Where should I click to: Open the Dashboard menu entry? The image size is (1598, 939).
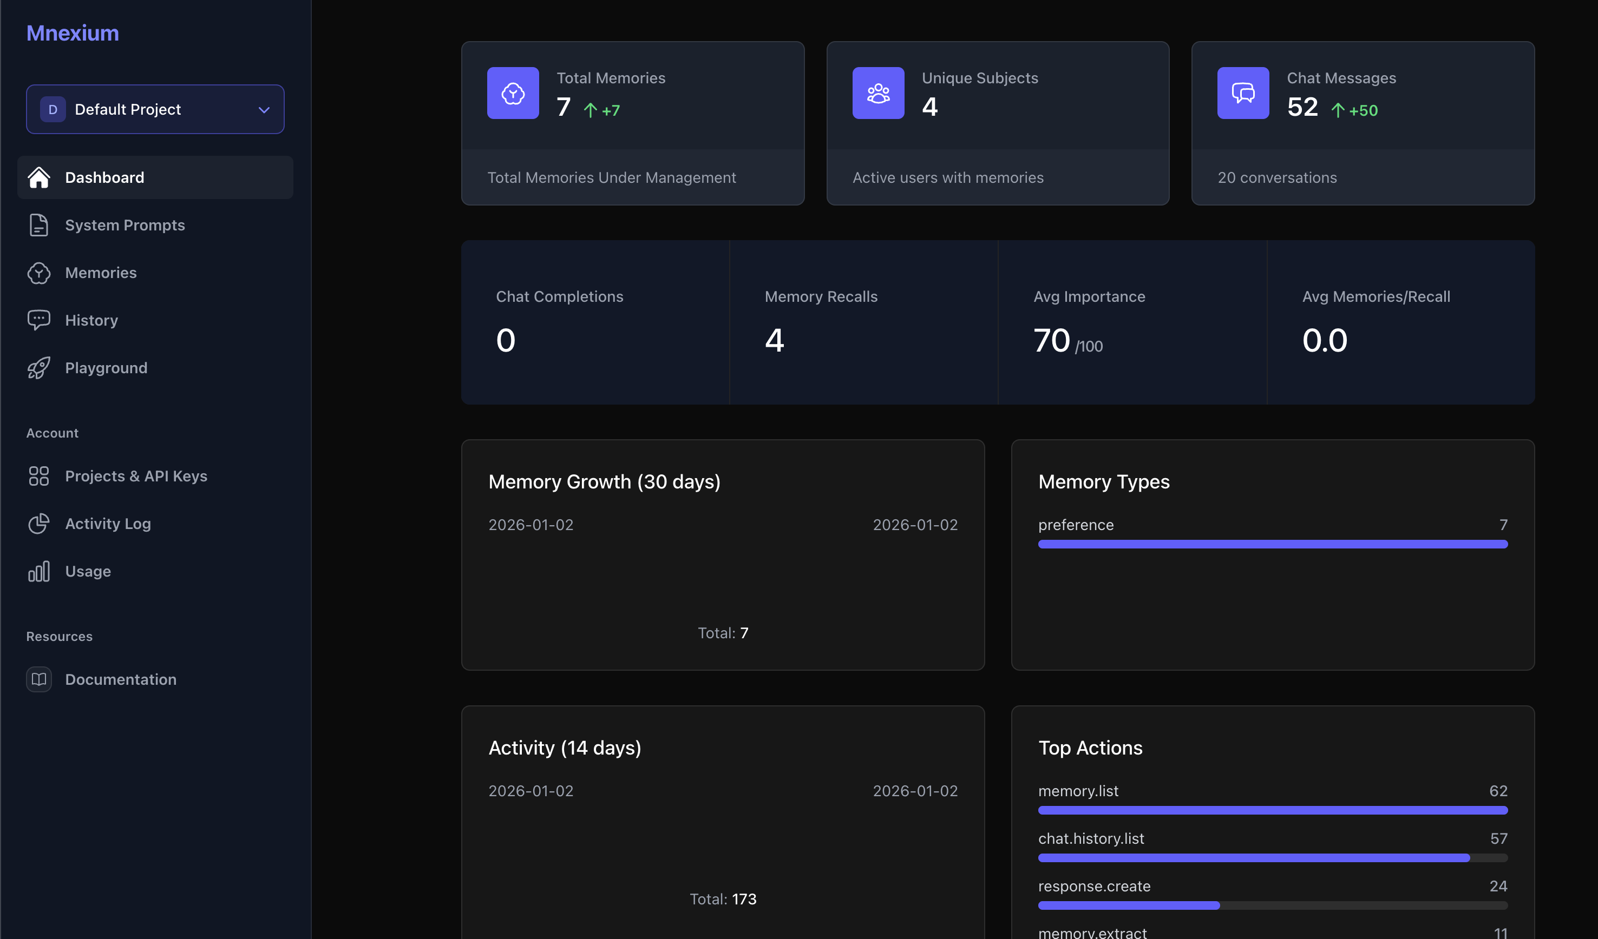click(x=104, y=177)
